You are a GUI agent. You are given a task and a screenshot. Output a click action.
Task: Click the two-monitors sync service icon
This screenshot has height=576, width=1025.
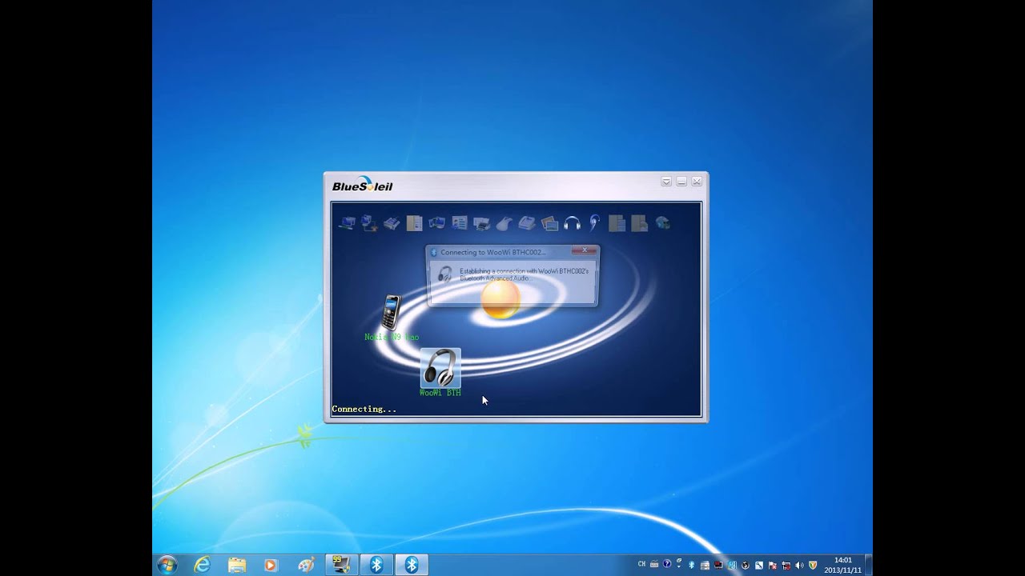[436, 223]
